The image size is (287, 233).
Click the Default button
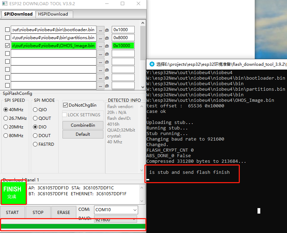(83, 134)
